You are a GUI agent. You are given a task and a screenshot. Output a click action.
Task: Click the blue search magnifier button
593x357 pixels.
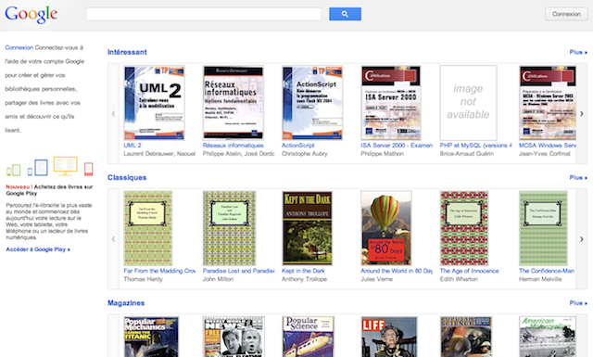[345, 14]
